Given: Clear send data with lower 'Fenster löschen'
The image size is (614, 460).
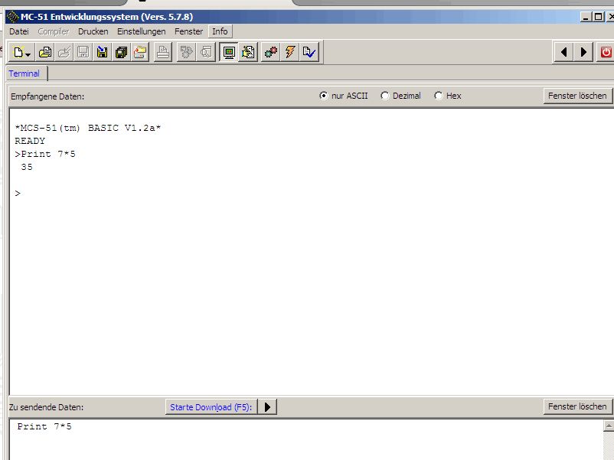Looking at the screenshot, I should pos(577,406).
